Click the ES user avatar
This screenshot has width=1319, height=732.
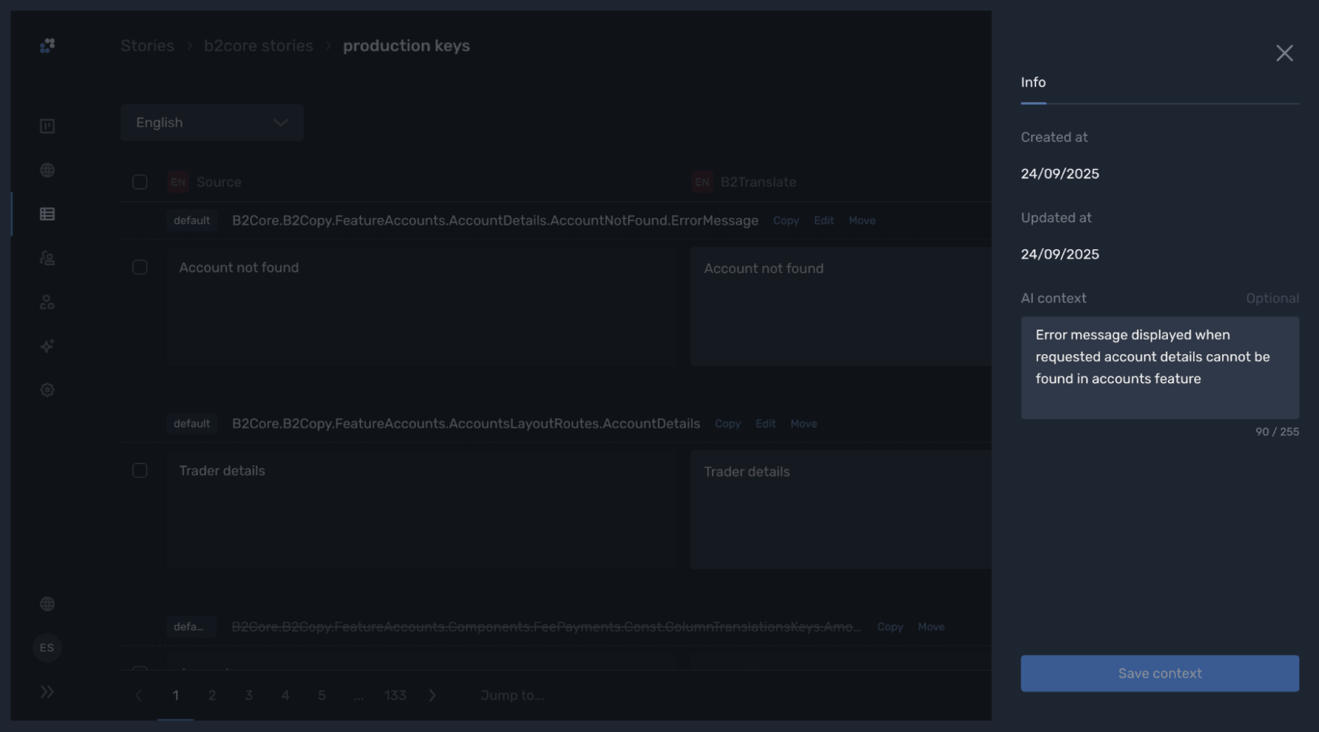tap(47, 648)
